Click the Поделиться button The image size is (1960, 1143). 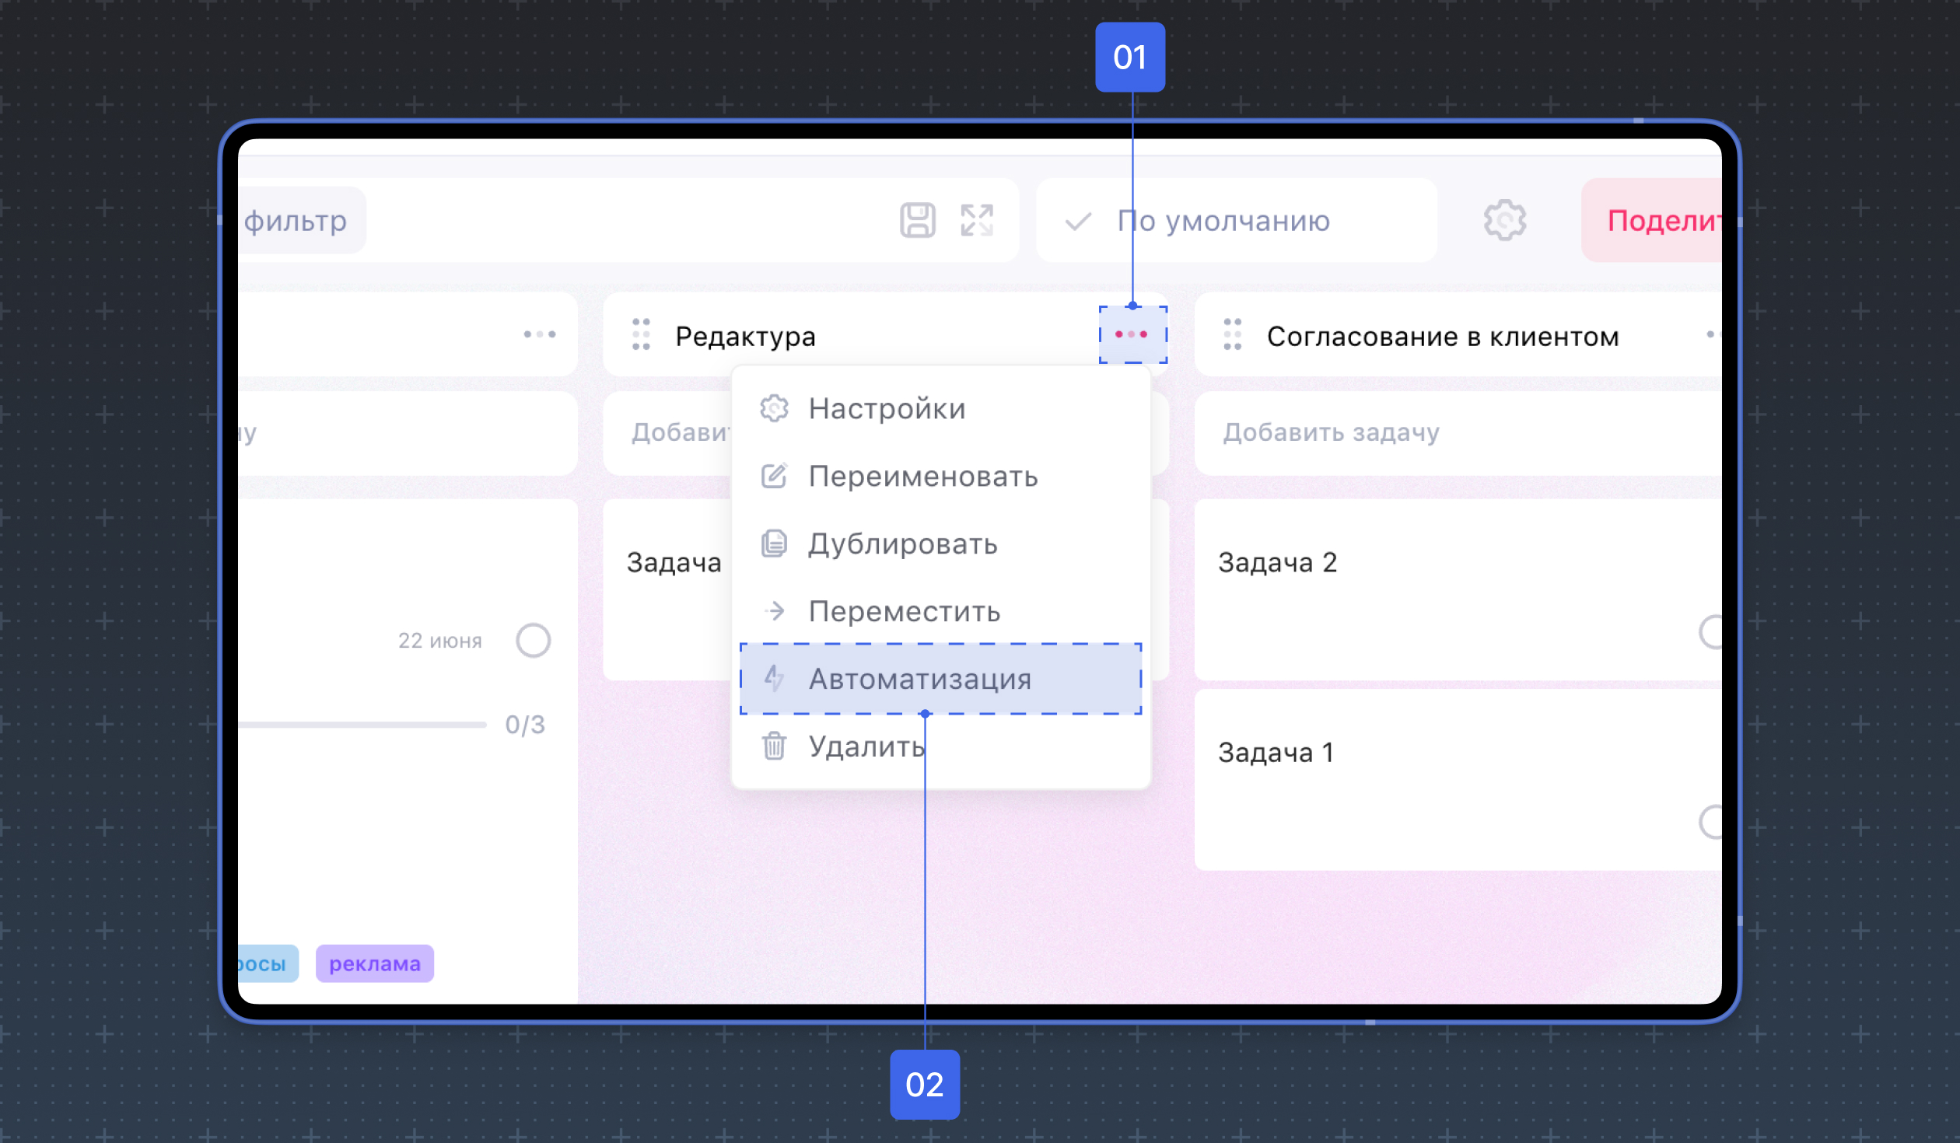[1651, 220]
